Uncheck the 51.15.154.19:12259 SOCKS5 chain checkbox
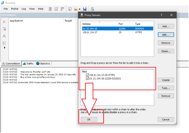The image size is (189, 133). point(87,78)
